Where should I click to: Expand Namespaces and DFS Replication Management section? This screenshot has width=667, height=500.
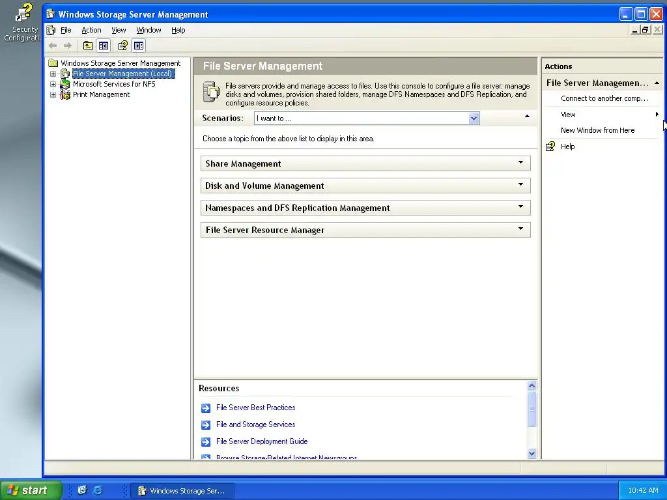point(520,206)
